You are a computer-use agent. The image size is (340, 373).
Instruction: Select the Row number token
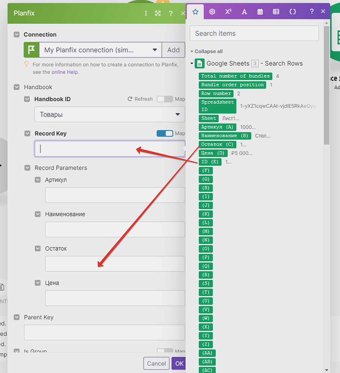(x=216, y=93)
